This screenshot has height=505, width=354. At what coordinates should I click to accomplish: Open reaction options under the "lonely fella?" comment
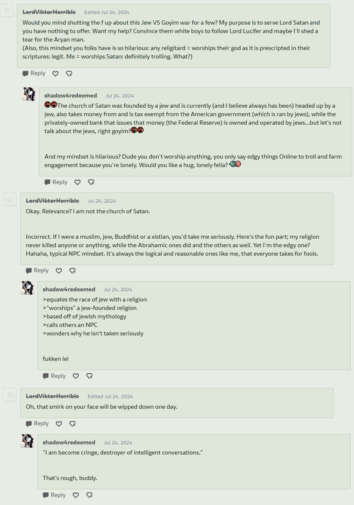[x=91, y=182]
